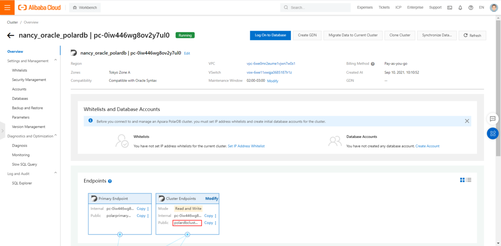Image resolution: width=501 pixels, height=246 pixels.
Task: Open the blue quick-access grid icon
Action: [493, 133]
